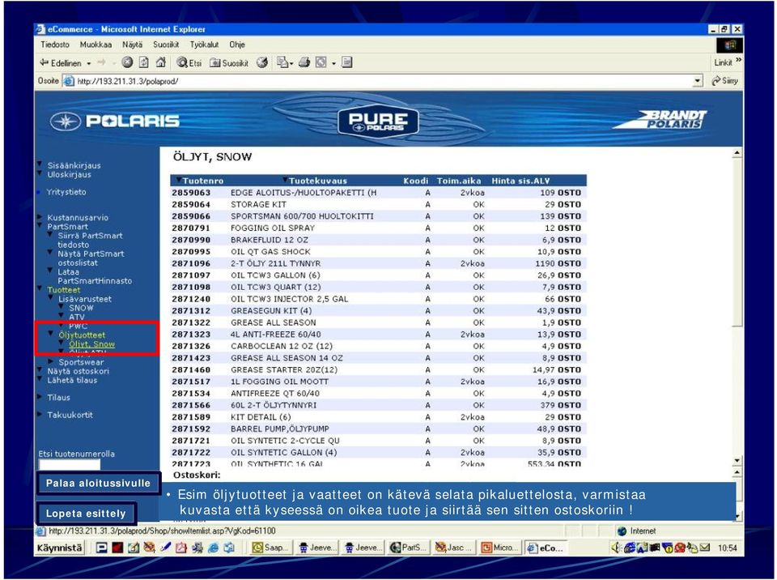Click the Edit page toolbar icon

(x=321, y=62)
